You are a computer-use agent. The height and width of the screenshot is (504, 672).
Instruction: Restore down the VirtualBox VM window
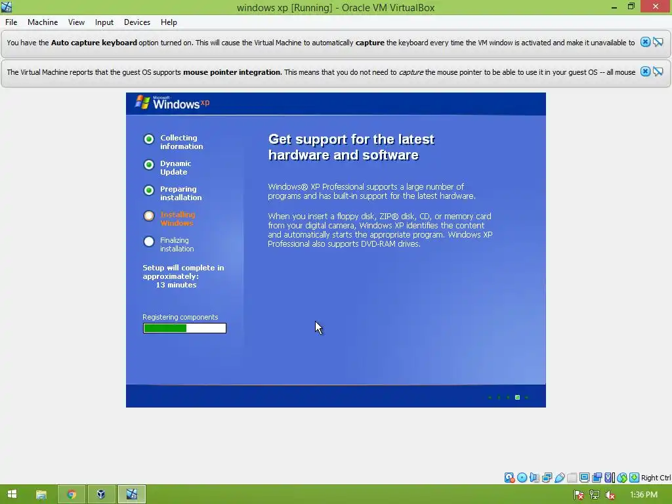[631, 7]
